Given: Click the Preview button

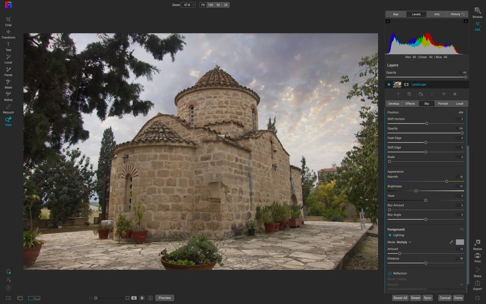Looking at the screenshot, I should click(164, 297).
